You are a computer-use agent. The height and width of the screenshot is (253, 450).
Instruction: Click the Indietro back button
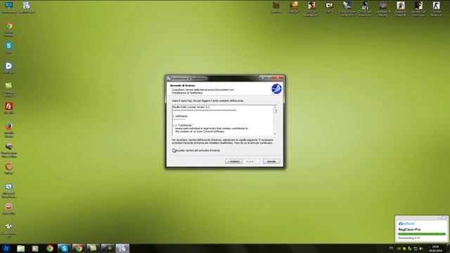coord(233,162)
